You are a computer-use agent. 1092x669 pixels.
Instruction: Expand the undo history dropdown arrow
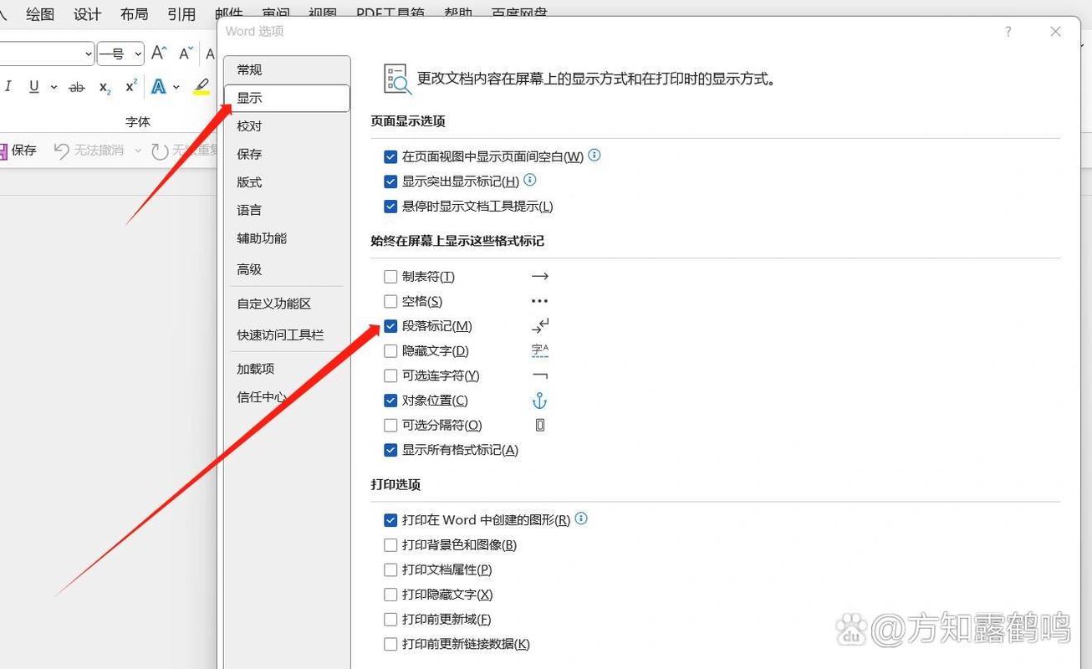pos(138,151)
